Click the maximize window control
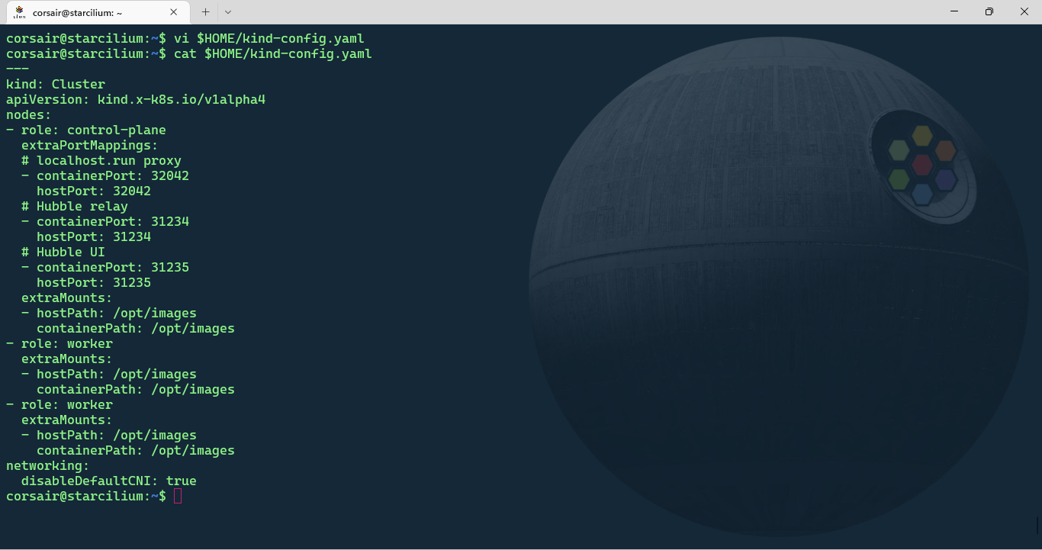This screenshot has height=550, width=1042. 989,11
